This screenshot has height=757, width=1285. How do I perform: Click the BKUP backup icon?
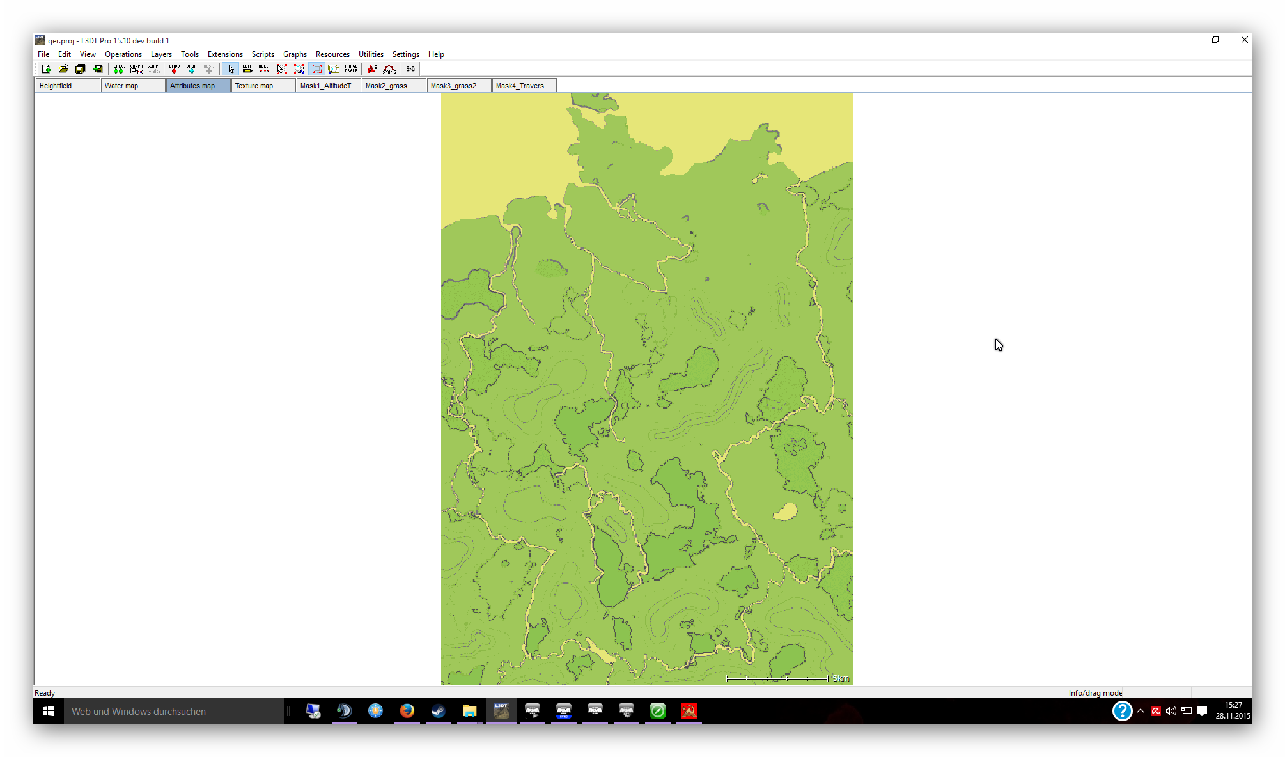tap(191, 69)
